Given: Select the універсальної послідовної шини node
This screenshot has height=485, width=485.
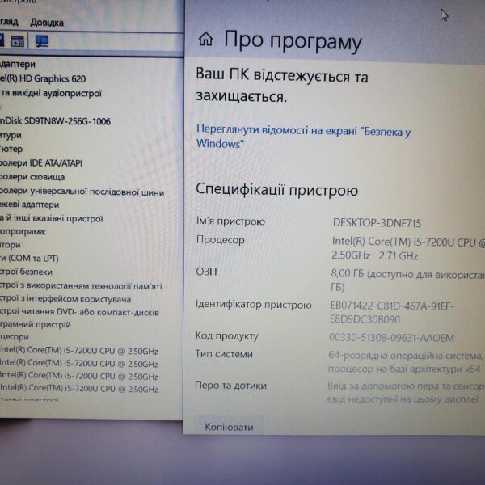Looking at the screenshot, I should coord(82,192).
